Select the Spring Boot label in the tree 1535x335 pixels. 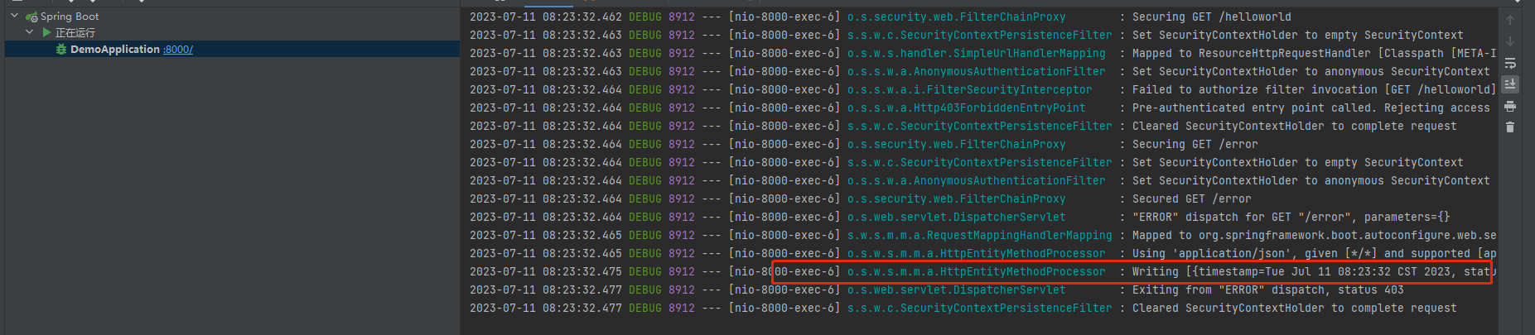tap(70, 17)
